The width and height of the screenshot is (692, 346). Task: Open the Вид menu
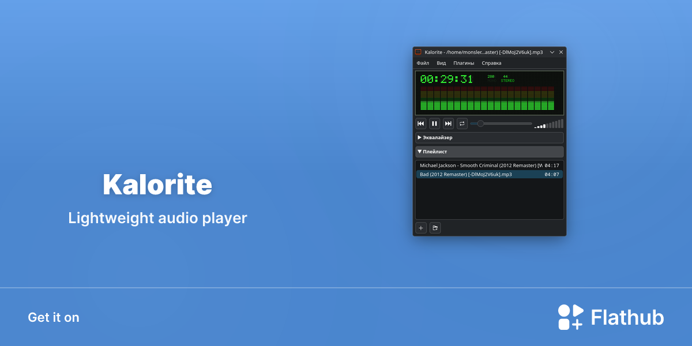click(x=441, y=63)
